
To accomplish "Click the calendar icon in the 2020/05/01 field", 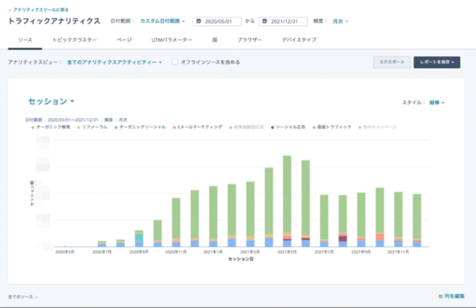I will [x=198, y=21].
